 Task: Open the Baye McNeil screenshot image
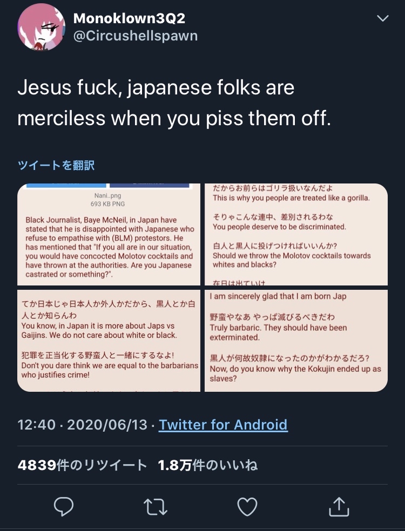coord(109,234)
